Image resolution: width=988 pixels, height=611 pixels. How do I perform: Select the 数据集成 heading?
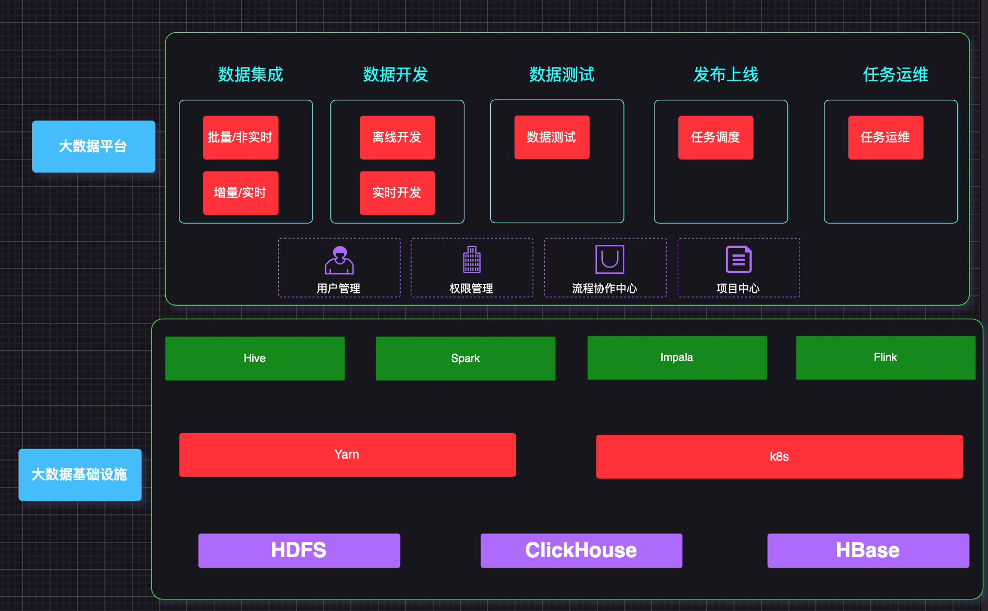[x=251, y=74]
